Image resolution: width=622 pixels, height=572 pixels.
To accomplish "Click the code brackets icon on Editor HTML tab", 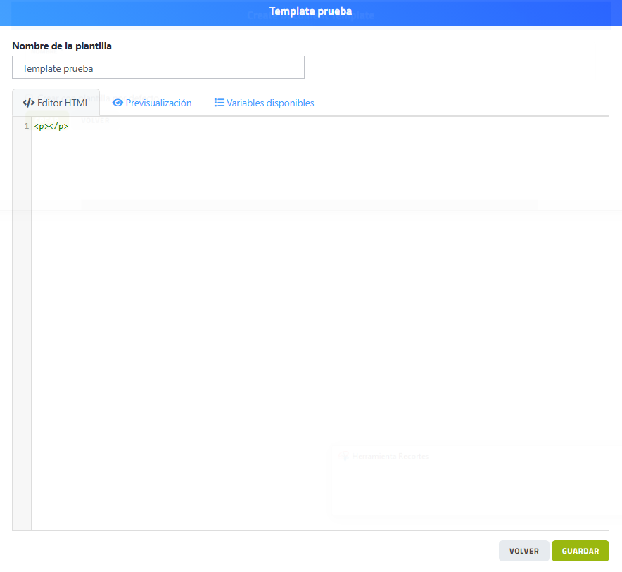I will click(x=28, y=103).
